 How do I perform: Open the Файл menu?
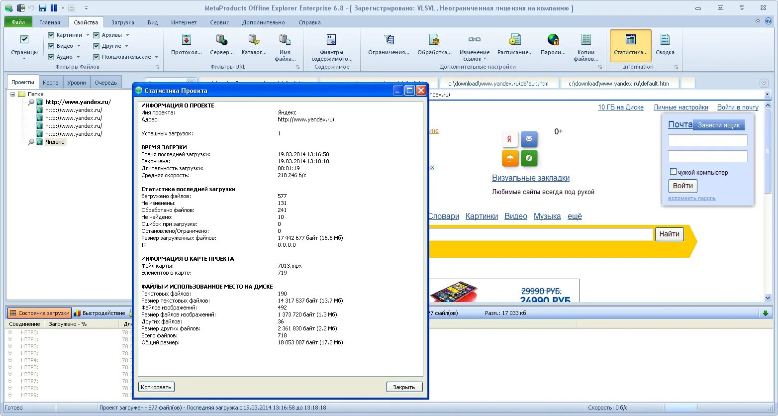point(18,22)
